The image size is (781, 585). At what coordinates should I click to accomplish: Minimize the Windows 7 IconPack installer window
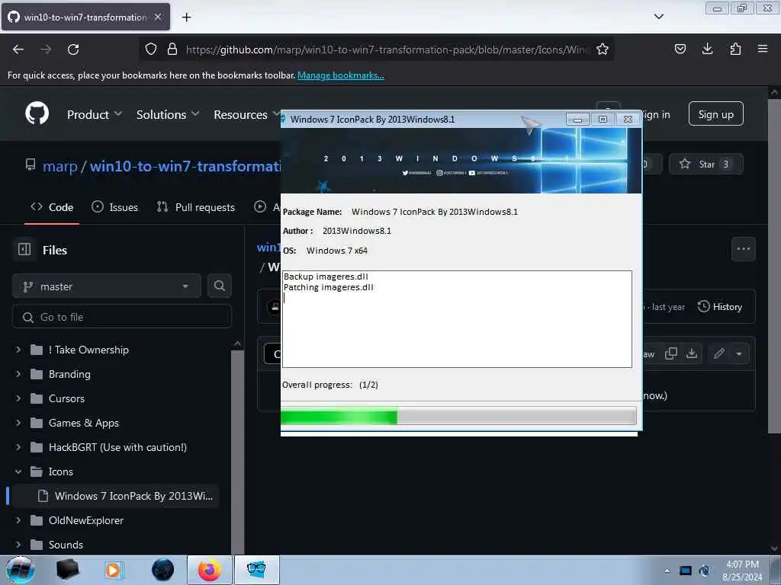577,120
